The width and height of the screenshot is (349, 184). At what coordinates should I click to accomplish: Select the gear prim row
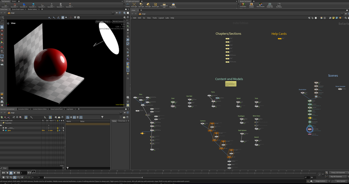[x=10, y=130]
